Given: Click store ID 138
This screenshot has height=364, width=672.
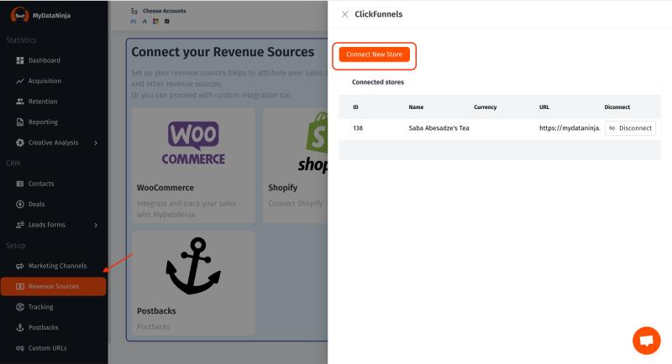Looking at the screenshot, I should (x=358, y=127).
